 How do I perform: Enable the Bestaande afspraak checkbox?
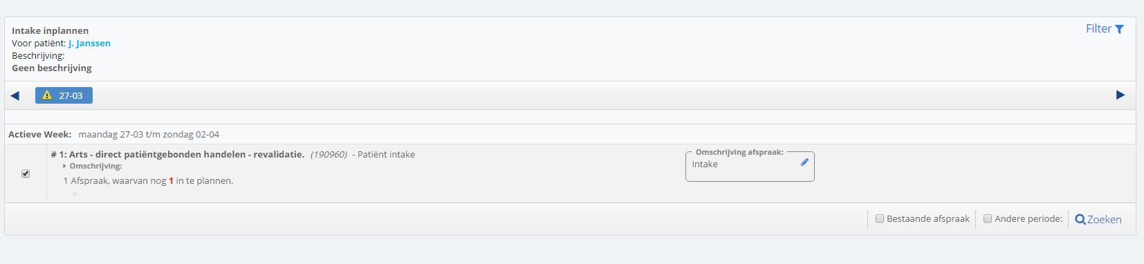(880, 218)
